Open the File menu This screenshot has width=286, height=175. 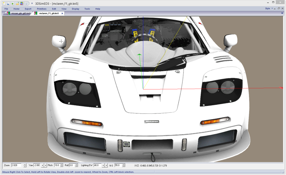point(6,9)
